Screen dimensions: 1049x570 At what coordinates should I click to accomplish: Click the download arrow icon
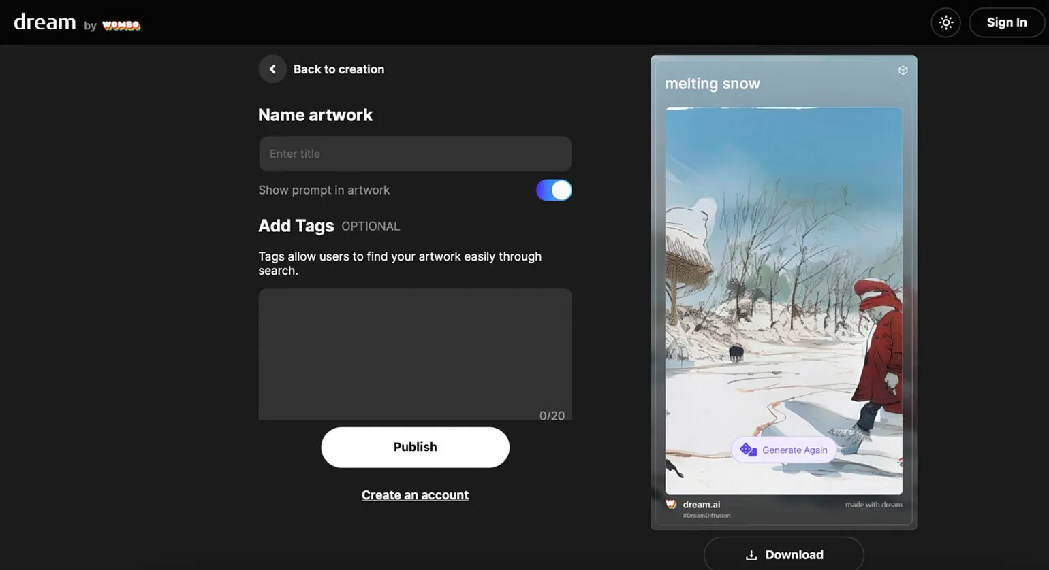751,555
